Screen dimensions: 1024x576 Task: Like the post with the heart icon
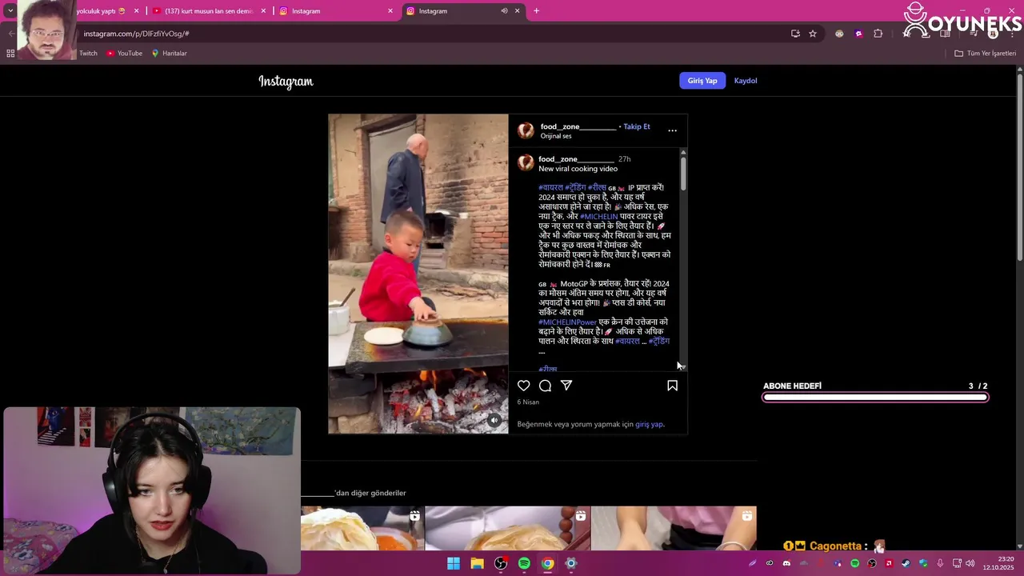point(523,386)
